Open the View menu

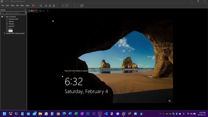[x=12, y=6]
